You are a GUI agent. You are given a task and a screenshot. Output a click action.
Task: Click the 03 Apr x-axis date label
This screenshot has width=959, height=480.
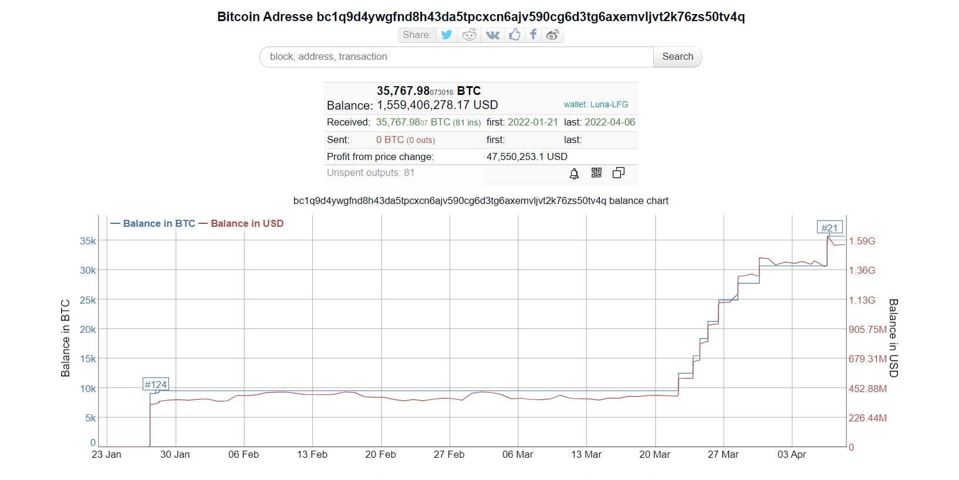point(792,454)
